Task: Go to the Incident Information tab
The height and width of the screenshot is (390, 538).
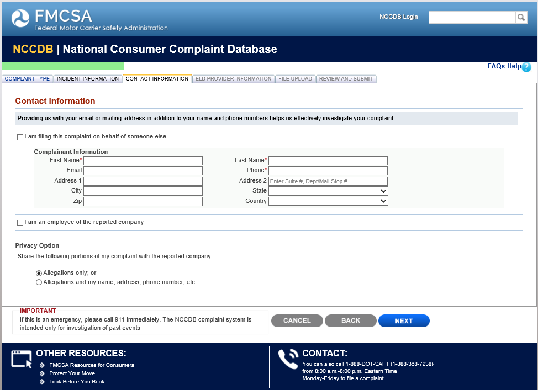Action: (88, 79)
